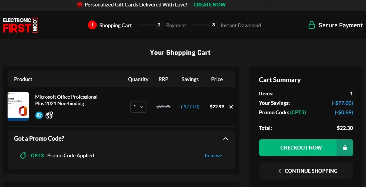Open the Microsoft Office product thumbnail
Image resolution: width=366 pixels, height=187 pixels.
pos(18,106)
